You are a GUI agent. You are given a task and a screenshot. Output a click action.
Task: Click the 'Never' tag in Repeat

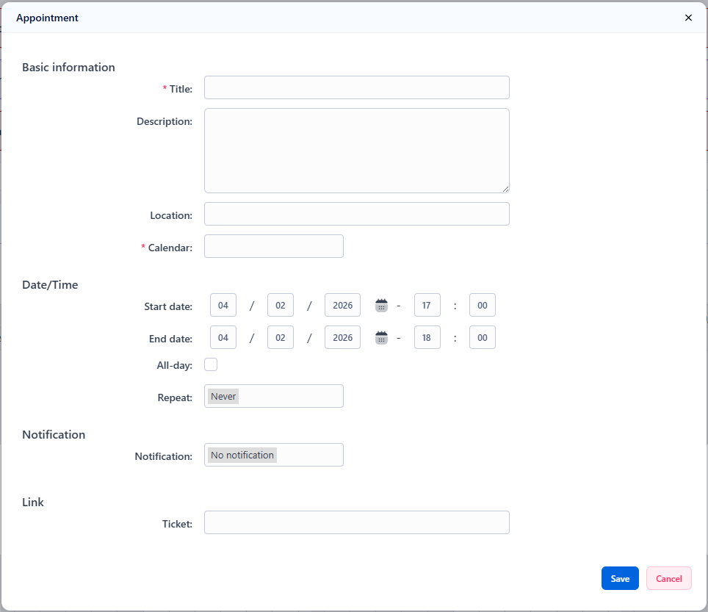pyautogui.click(x=223, y=397)
